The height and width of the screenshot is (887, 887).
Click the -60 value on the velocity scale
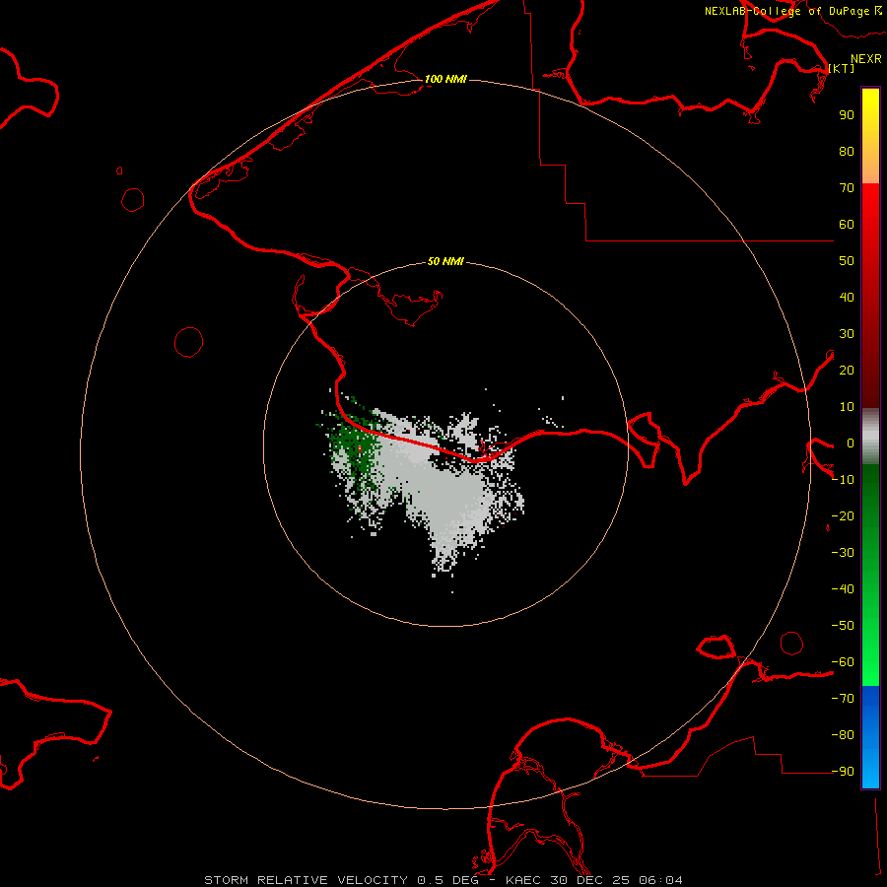[x=843, y=662]
